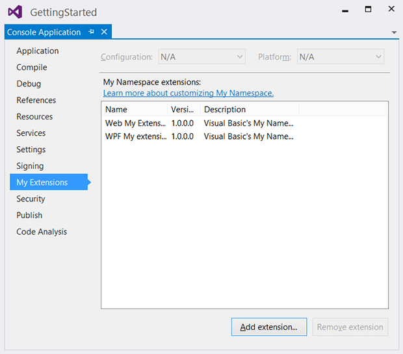403x354 pixels.
Task: Maximize the GettingStarted window
Action: click(368, 9)
